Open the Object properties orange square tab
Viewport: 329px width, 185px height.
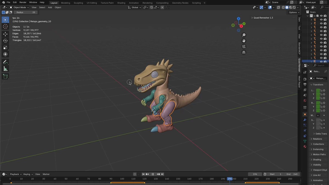point(305,114)
